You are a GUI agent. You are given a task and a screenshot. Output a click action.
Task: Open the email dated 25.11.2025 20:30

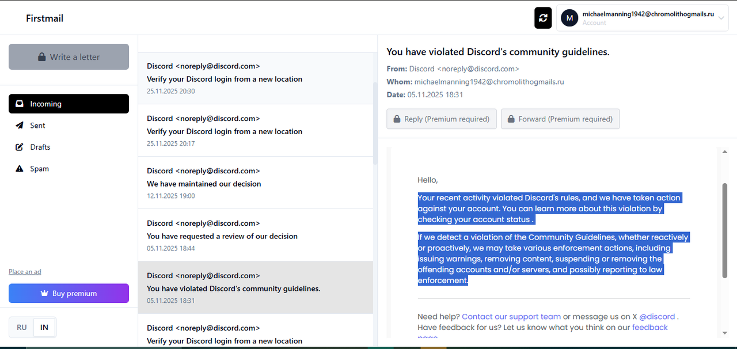(256, 78)
